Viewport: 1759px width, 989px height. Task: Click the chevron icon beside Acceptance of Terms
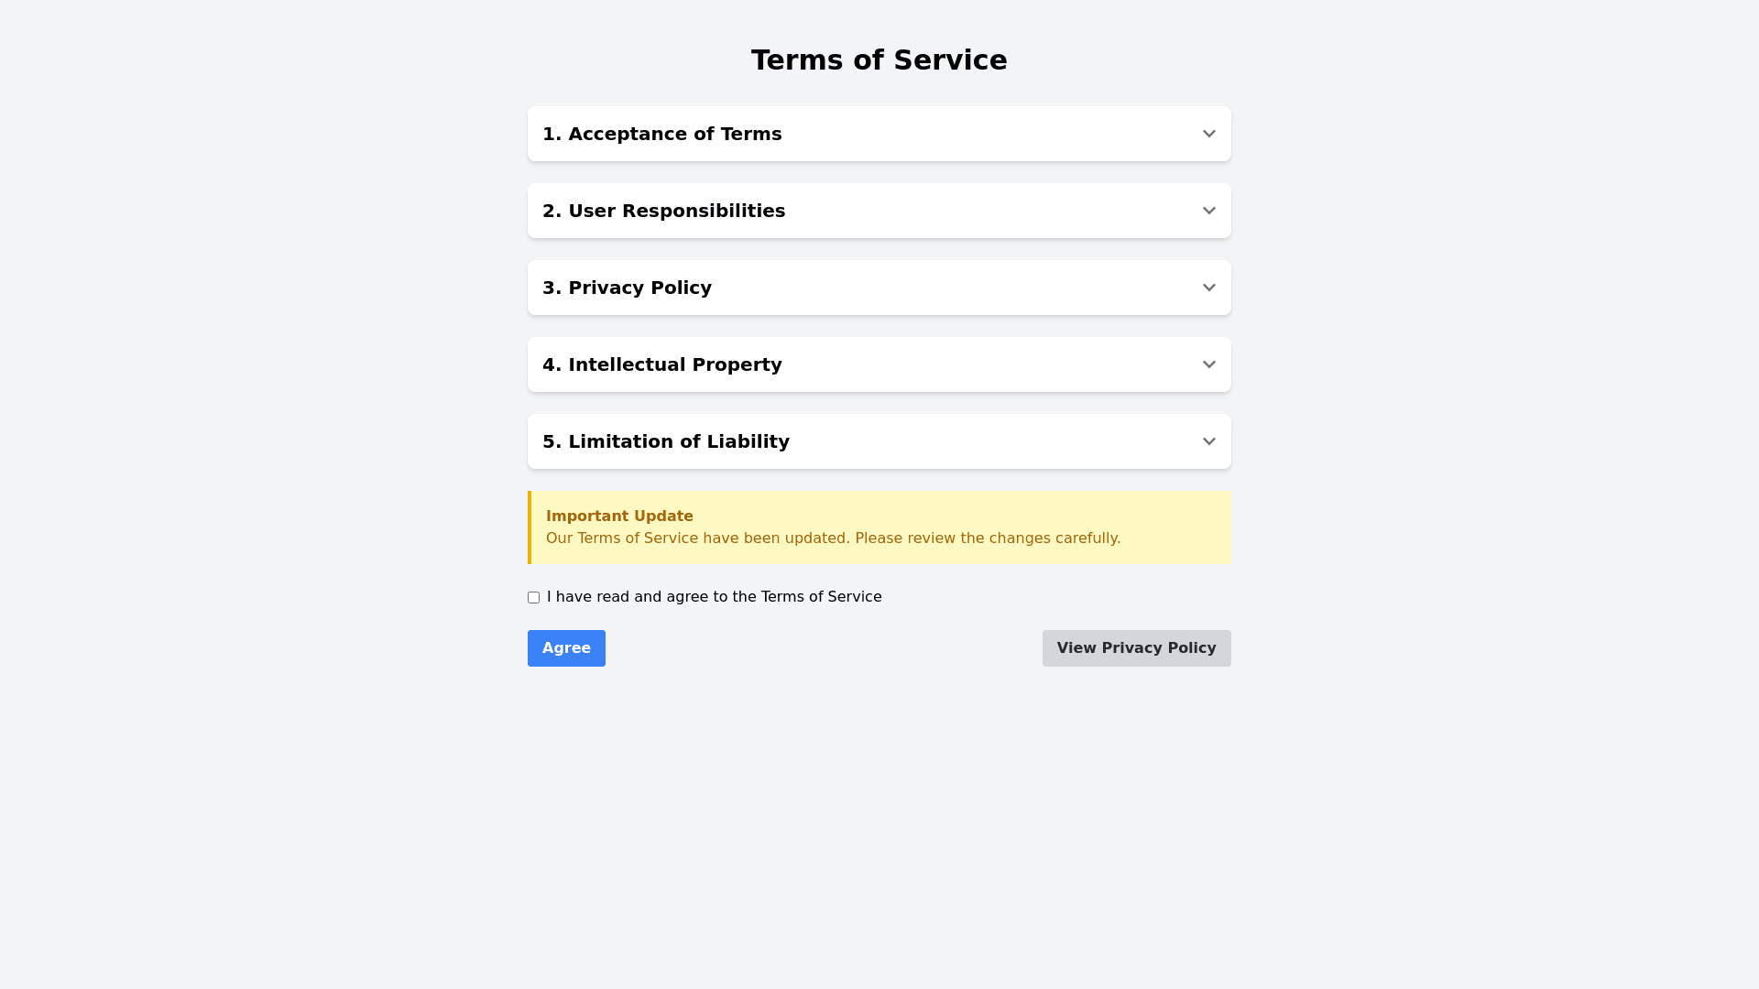pos(1208,134)
